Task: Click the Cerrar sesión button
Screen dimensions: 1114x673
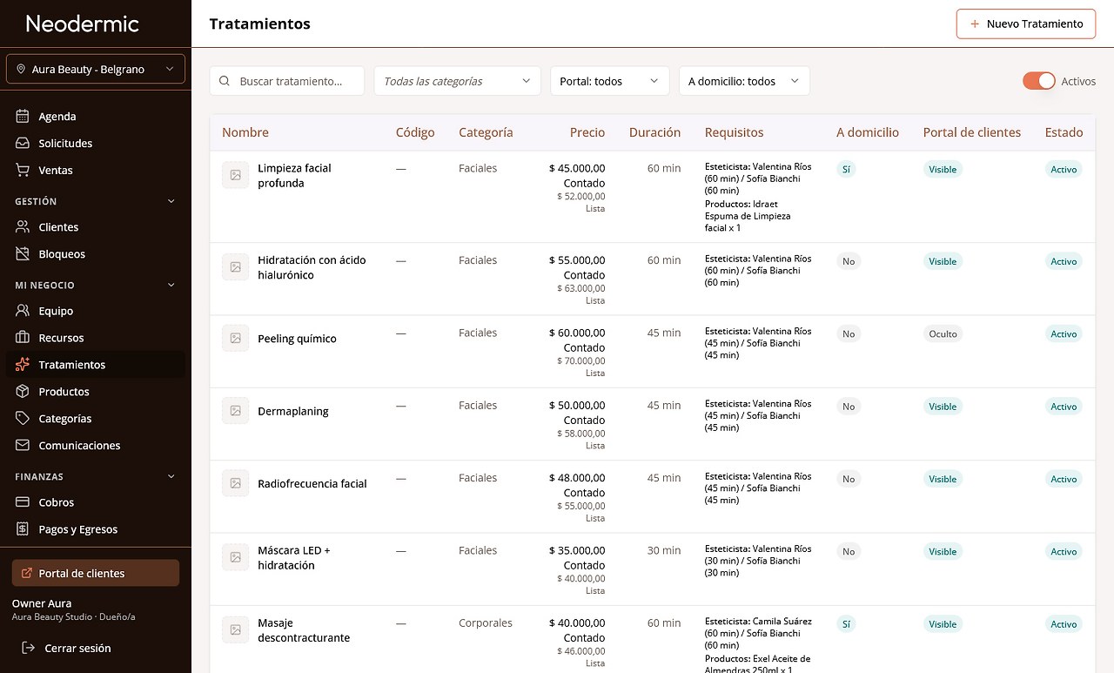Action: click(x=96, y=648)
